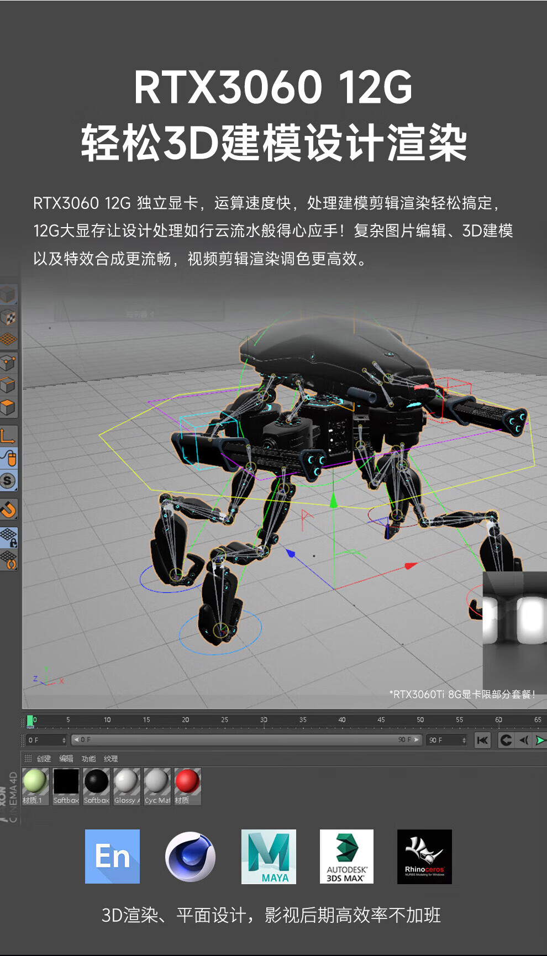Screen dimensions: 547x956
Task: Switch to Edges editing mode
Action: pyautogui.click(x=8, y=385)
